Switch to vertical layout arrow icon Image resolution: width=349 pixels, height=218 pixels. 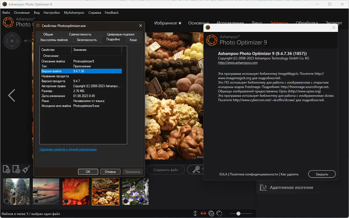point(195,214)
